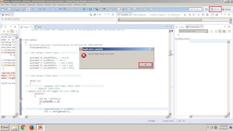
Task: Click the editor vertical scrollbar thumb
Action: tap(170, 52)
